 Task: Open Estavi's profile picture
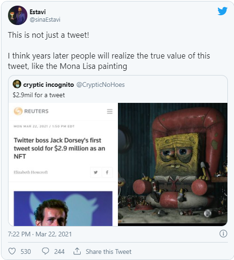point(17,15)
